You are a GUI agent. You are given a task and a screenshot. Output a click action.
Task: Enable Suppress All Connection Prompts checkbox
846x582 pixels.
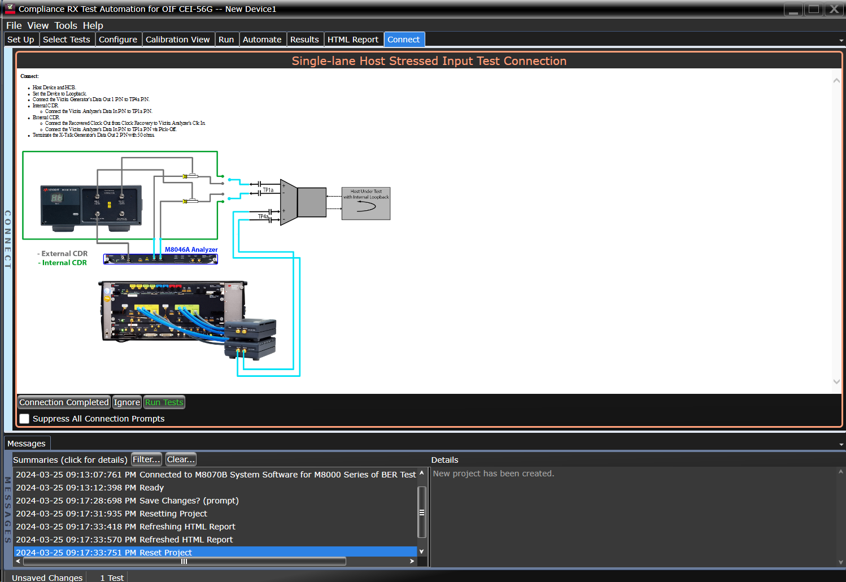coord(25,419)
